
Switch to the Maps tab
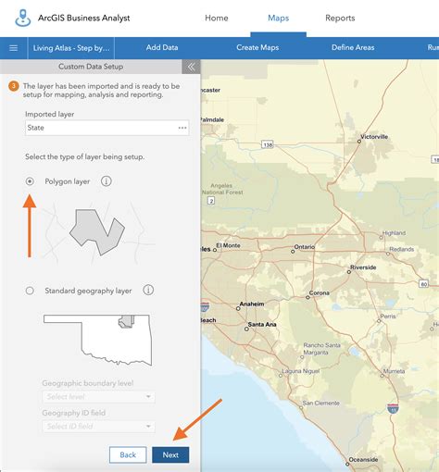278,18
